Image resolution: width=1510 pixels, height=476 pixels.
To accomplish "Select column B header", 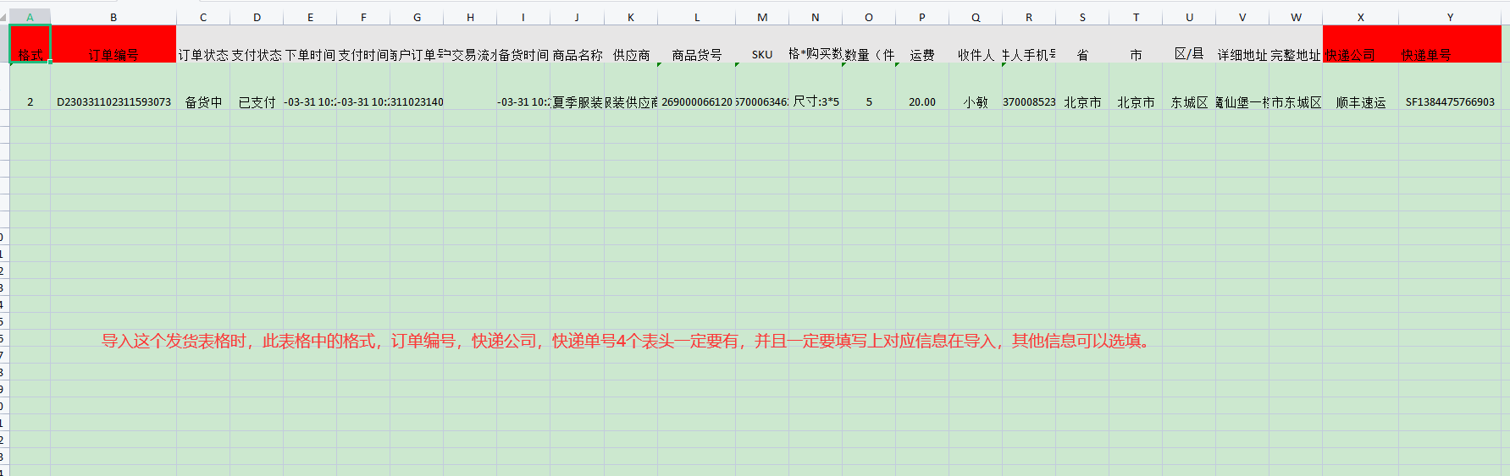I will click(x=113, y=17).
